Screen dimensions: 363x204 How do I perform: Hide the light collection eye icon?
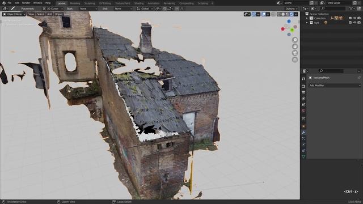pos(354,23)
